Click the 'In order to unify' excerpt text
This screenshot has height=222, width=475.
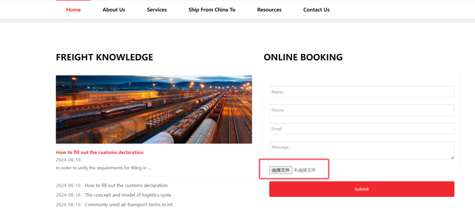(103, 168)
